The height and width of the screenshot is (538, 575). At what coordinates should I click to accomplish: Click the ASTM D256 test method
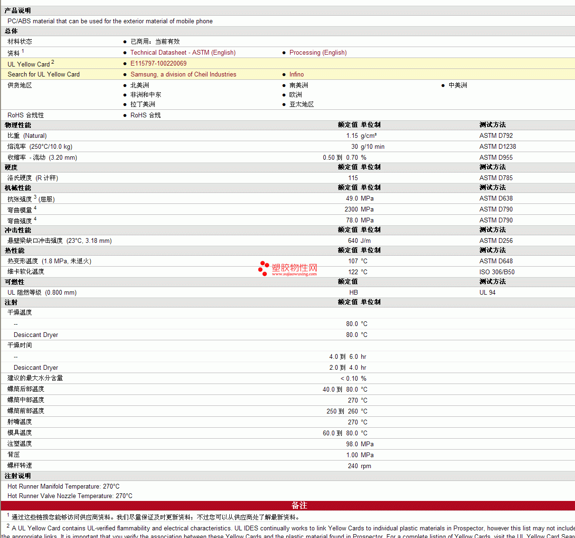[x=496, y=241]
